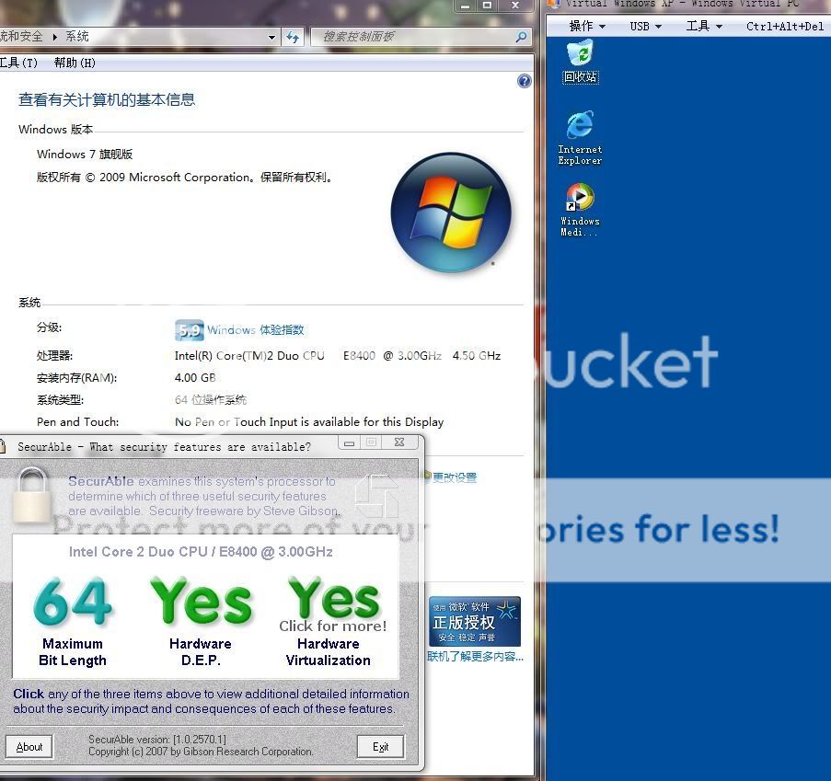Image resolution: width=831 pixels, height=781 pixels.
Task: Click the 查看有关计算机的基本信息 heading
Action: pos(107,99)
